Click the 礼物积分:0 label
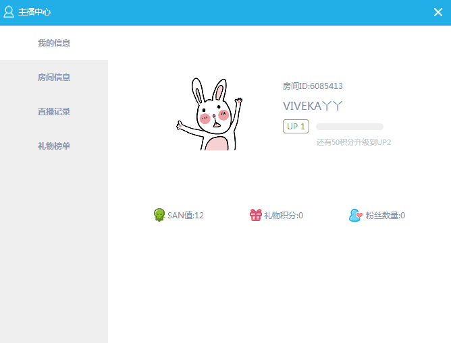 click(284, 215)
